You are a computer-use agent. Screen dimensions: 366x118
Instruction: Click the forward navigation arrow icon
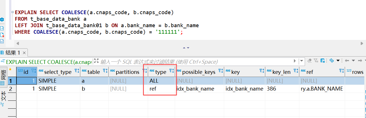click(360, 61)
